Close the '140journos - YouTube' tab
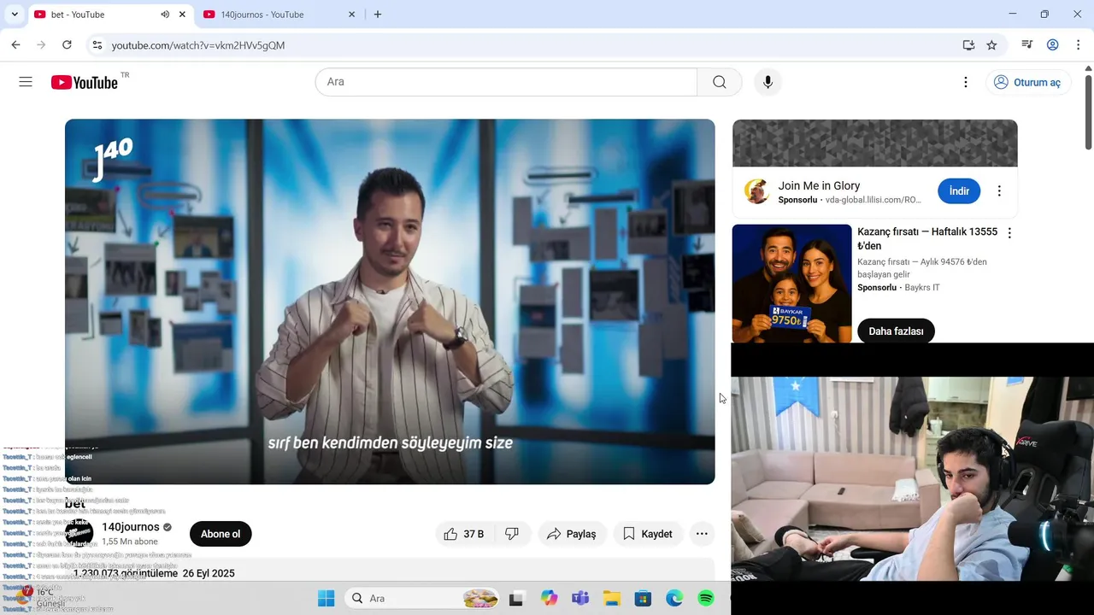 (351, 15)
